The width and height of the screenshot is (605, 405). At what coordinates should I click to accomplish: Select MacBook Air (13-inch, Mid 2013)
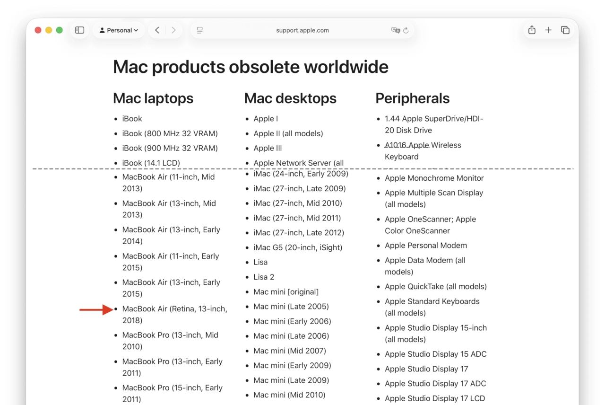point(169,209)
